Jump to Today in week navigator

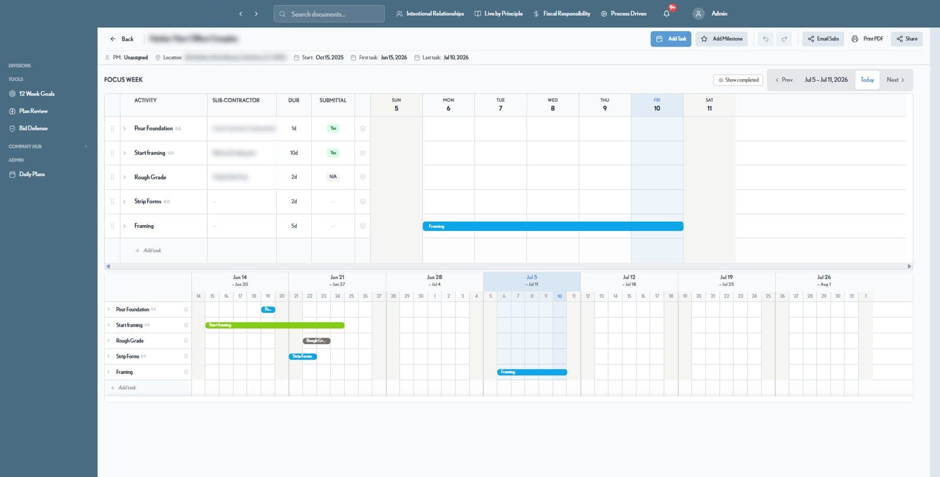[x=867, y=80]
